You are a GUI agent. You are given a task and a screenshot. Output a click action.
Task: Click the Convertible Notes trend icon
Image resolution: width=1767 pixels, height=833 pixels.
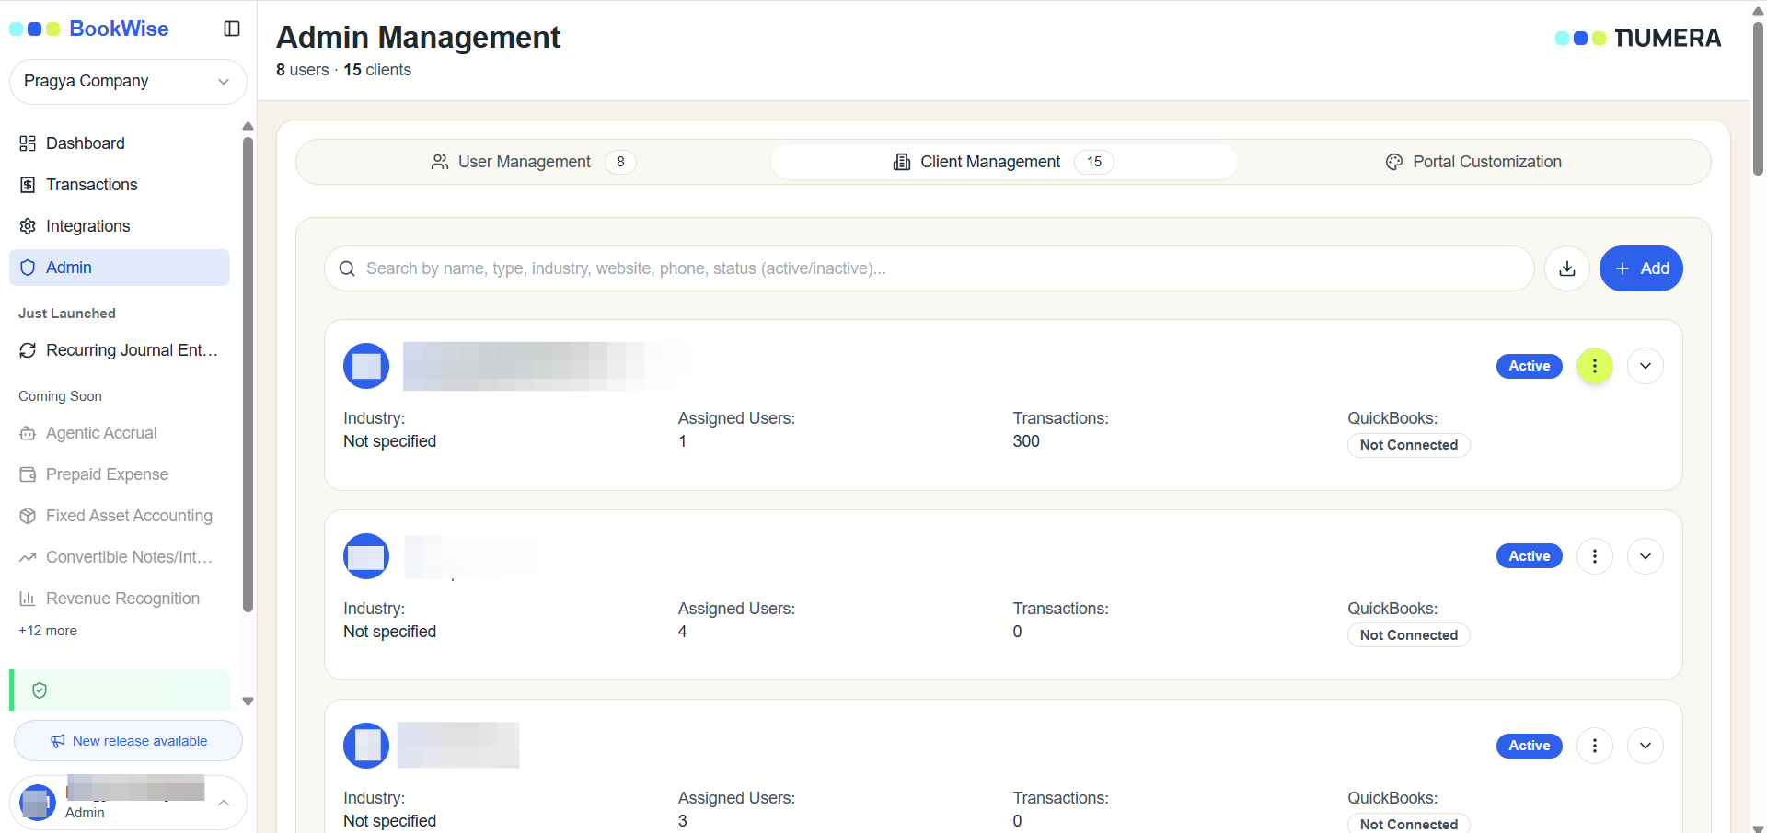point(28,557)
